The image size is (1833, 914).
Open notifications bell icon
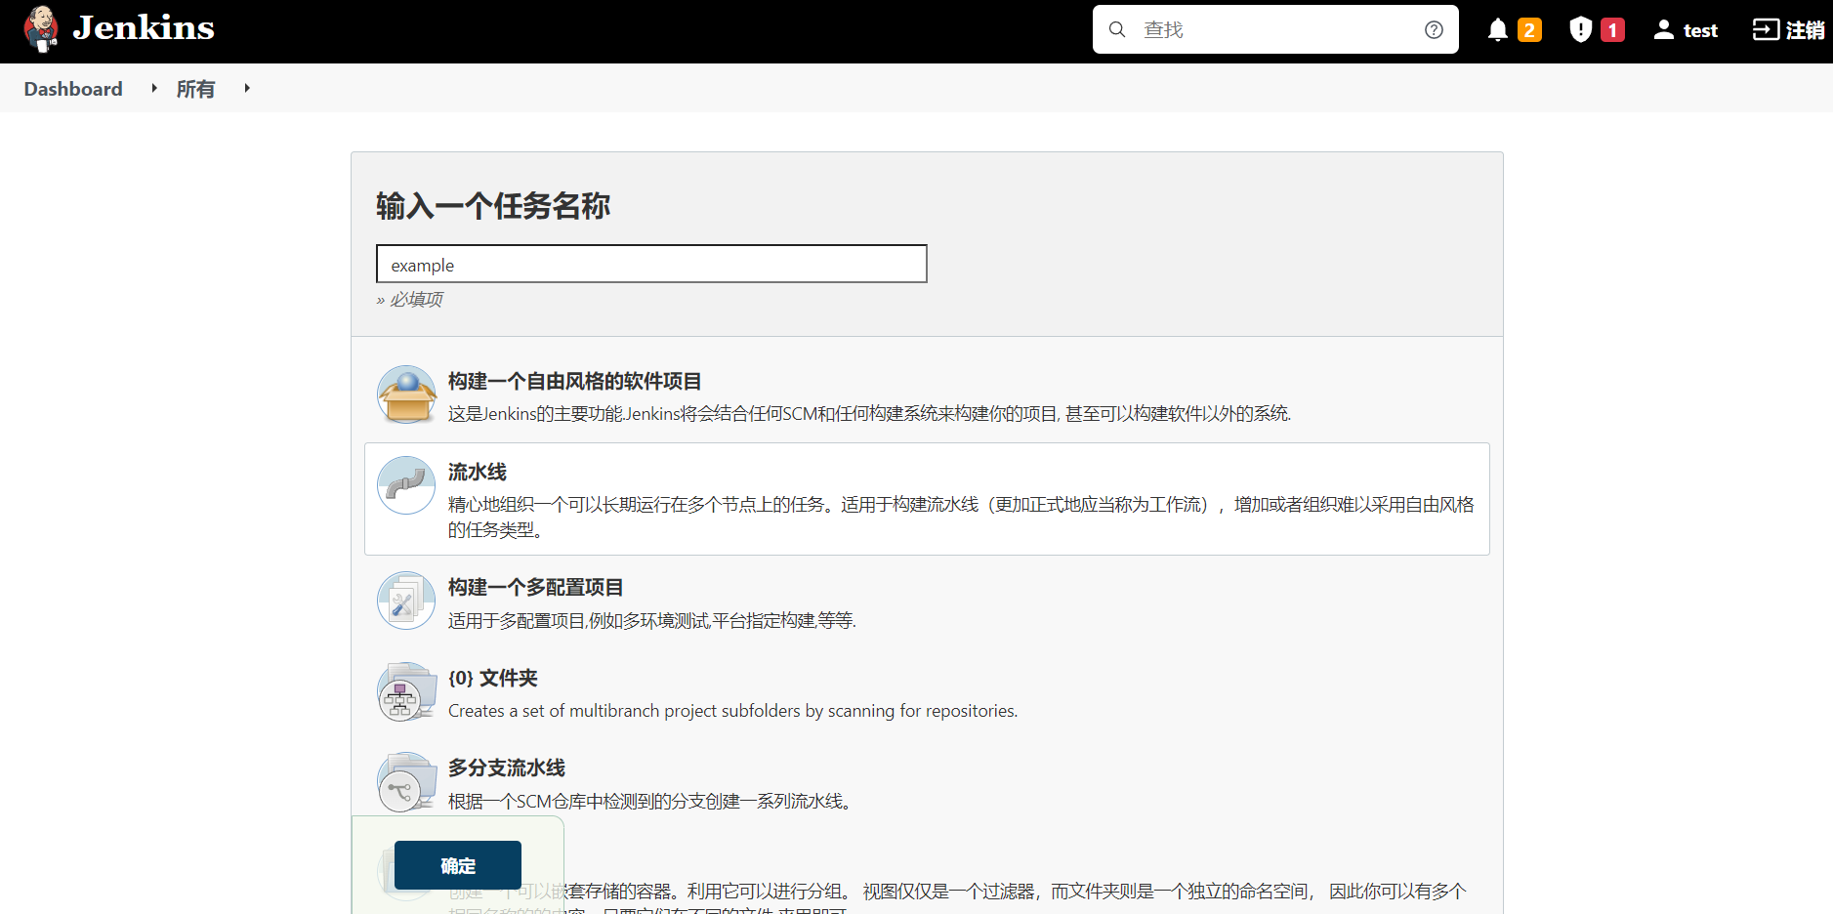[1498, 30]
